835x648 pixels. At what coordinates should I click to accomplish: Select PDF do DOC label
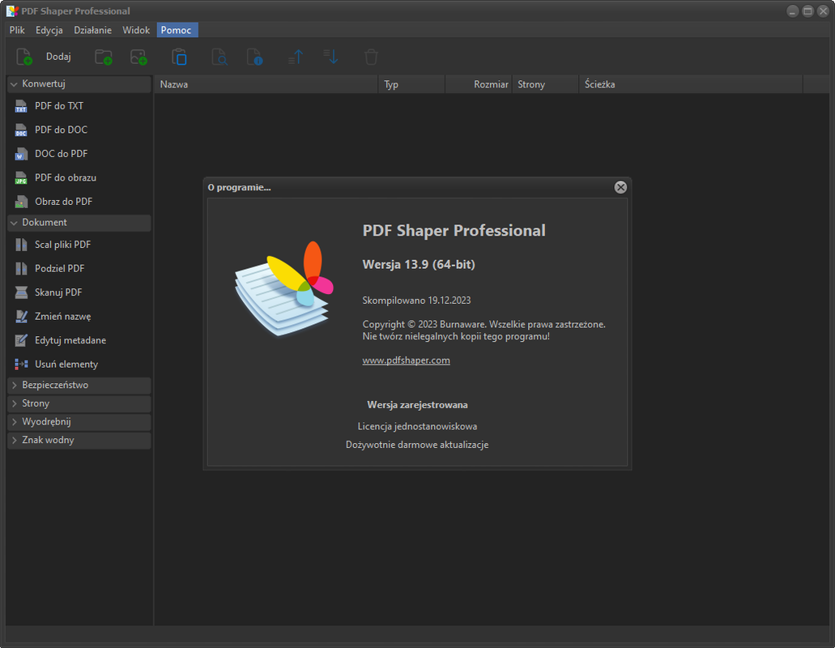pos(62,130)
